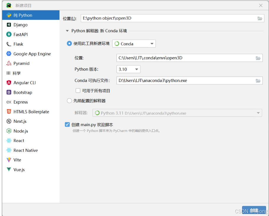
Task: Click the Vite icon
Action: 9,160
